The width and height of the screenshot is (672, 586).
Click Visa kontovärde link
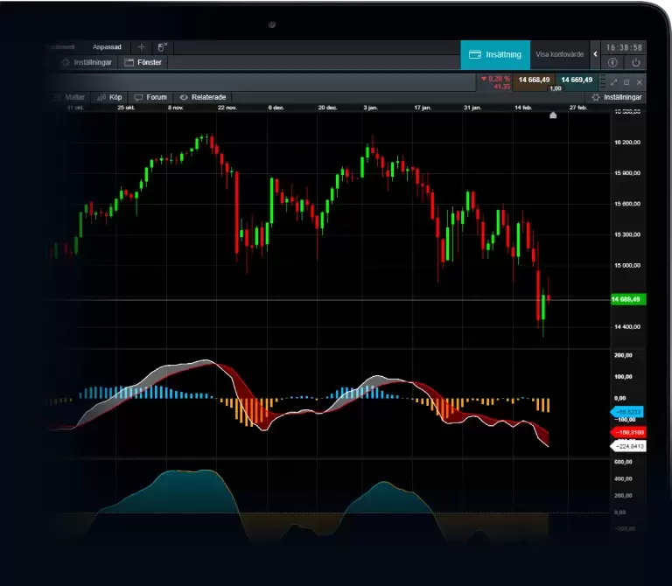[559, 54]
